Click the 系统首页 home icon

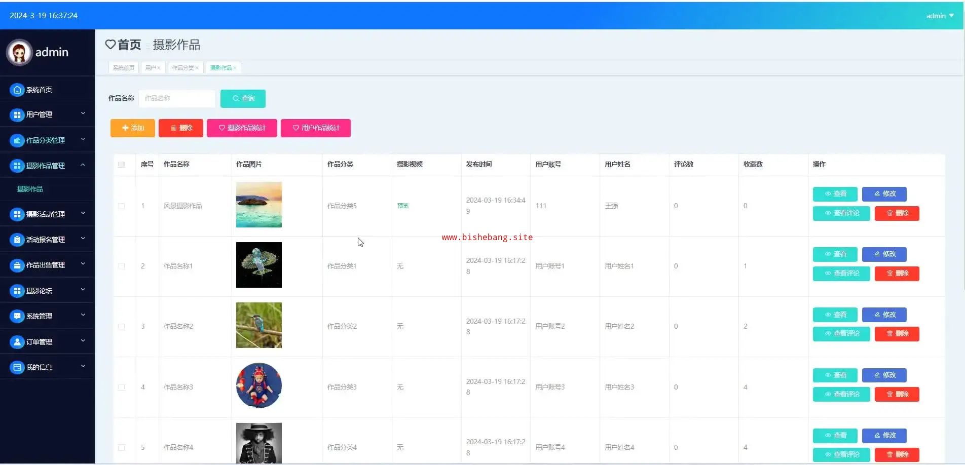[x=17, y=90]
